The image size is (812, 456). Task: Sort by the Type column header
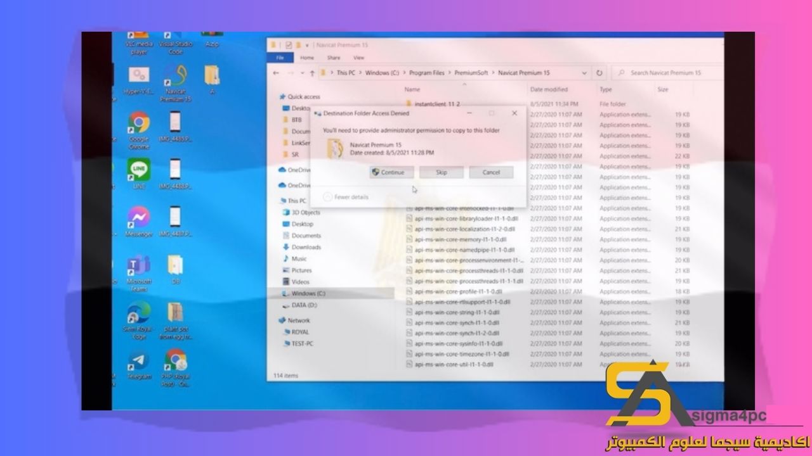[x=606, y=89]
